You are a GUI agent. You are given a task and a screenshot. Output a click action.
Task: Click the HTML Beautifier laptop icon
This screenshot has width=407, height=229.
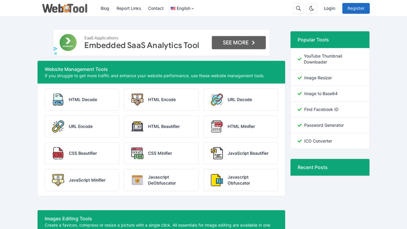(137, 127)
